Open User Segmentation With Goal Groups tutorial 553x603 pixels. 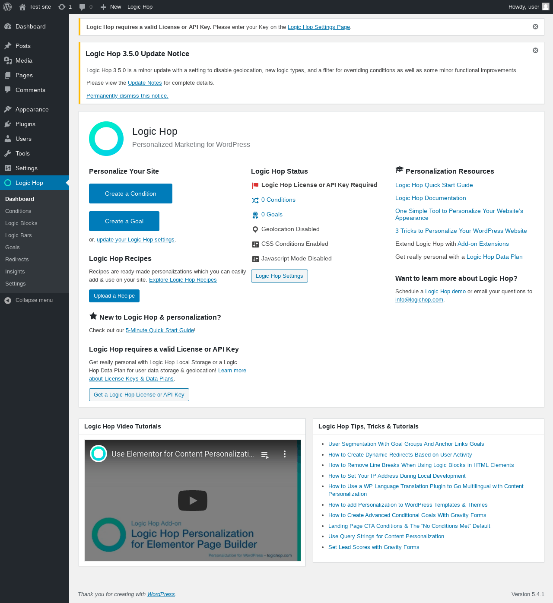pos(406,444)
